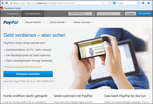Click 'Konto eröffnen leicht gemacht' heading
153x104 pixels.
25,96
